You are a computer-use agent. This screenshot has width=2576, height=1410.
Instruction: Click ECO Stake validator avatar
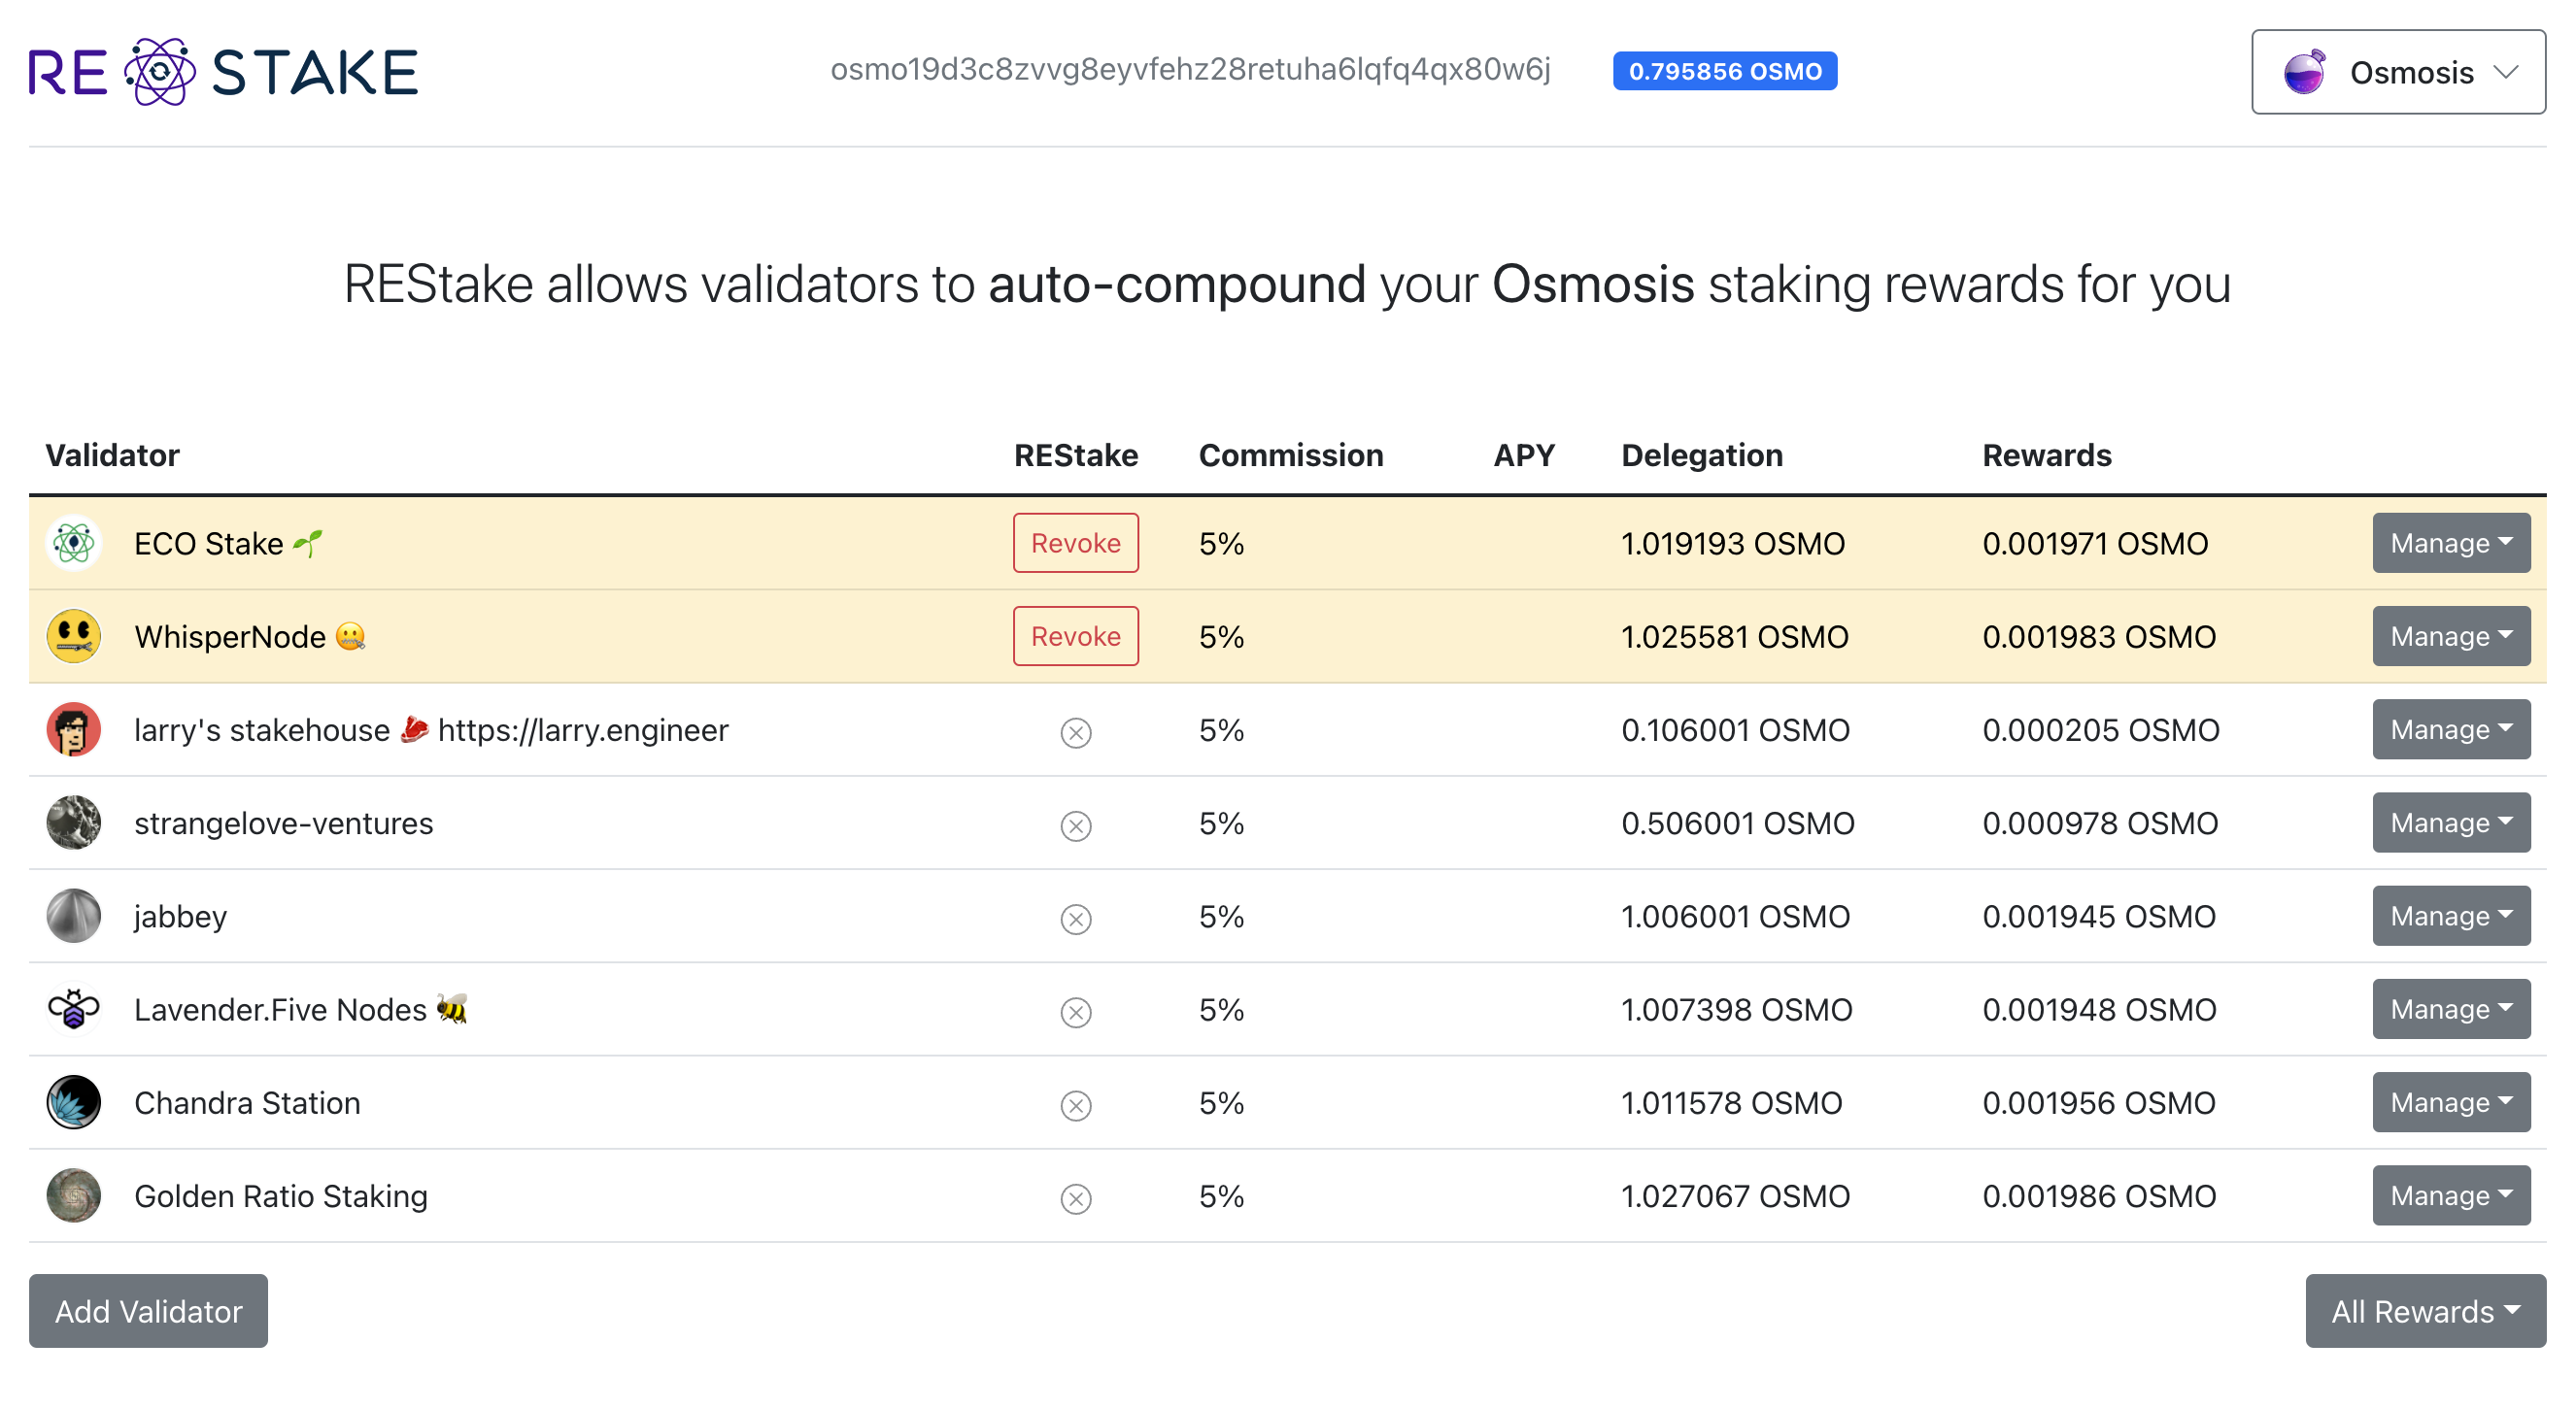point(74,543)
